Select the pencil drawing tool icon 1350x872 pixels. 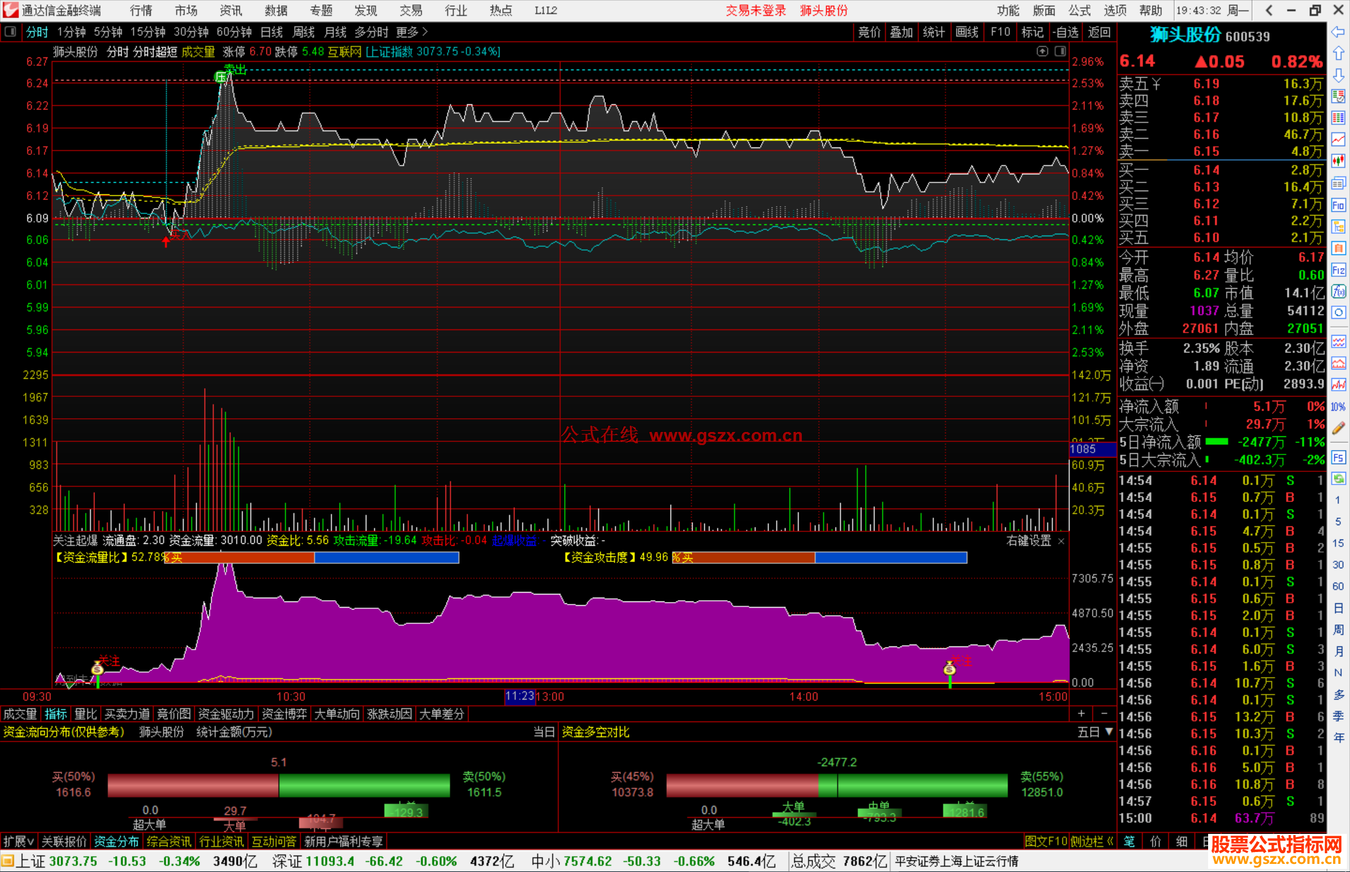(1338, 428)
